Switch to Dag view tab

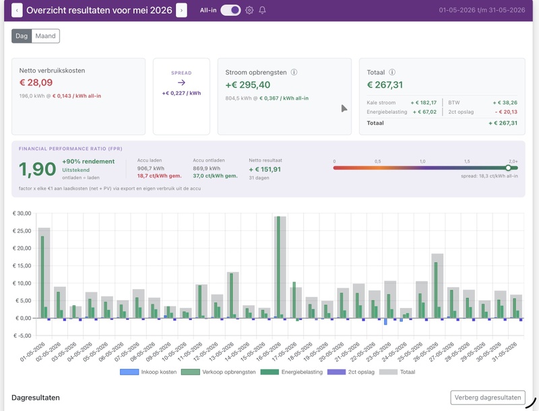pyautogui.click(x=22, y=36)
